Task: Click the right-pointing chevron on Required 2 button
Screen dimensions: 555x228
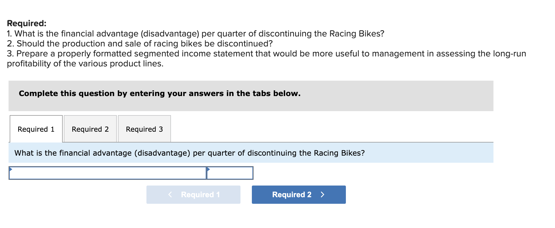Action: pos(322,194)
